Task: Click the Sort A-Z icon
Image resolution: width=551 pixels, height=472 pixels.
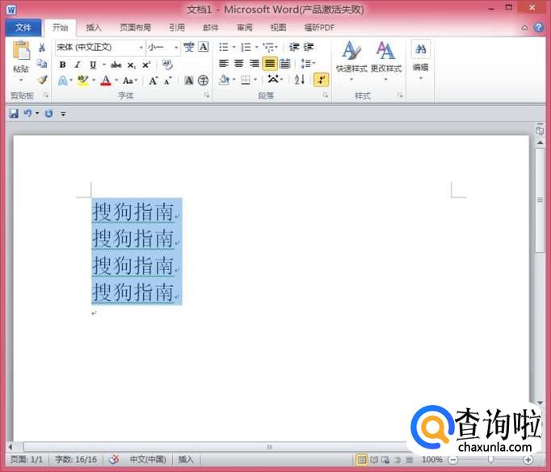Action: (x=300, y=80)
